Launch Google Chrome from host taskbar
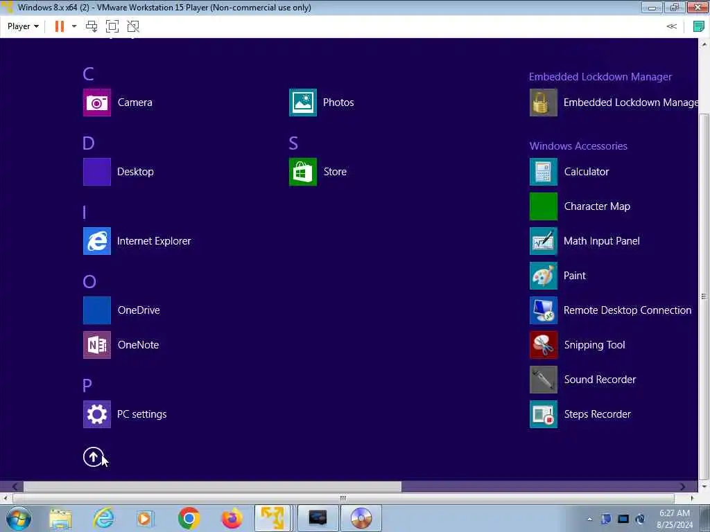Image resolution: width=710 pixels, height=532 pixels. 189,518
